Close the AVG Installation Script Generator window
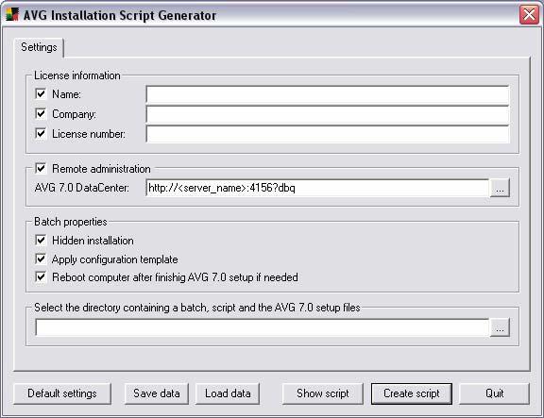 (x=529, y=15)
